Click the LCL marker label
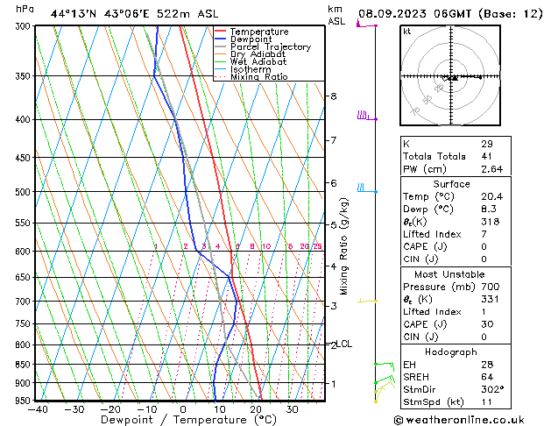The image size is (551, 426). [x=343, y=344]
